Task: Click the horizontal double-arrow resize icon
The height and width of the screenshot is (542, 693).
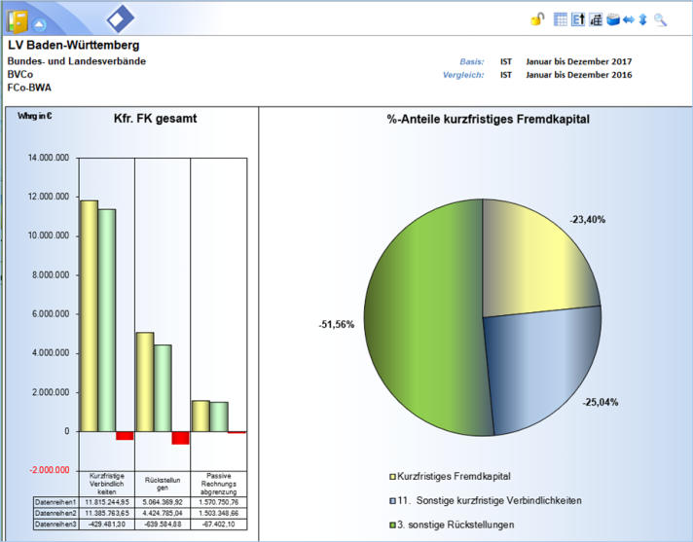Action: click(628, 19)
